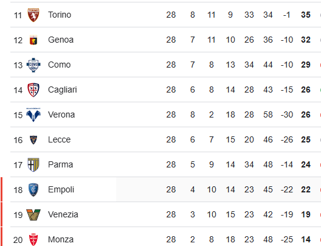Open the Genoa team link
The image size is (321, 246).
pos(61,40)
